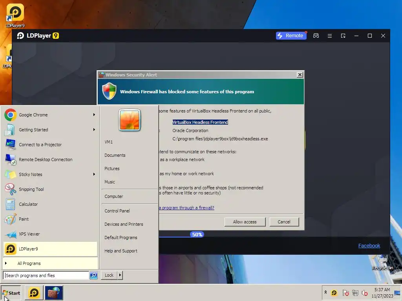Screen dimensions: 402x301
Task: Open Getting Started from Start menu
Action: [x=50, y=130]
